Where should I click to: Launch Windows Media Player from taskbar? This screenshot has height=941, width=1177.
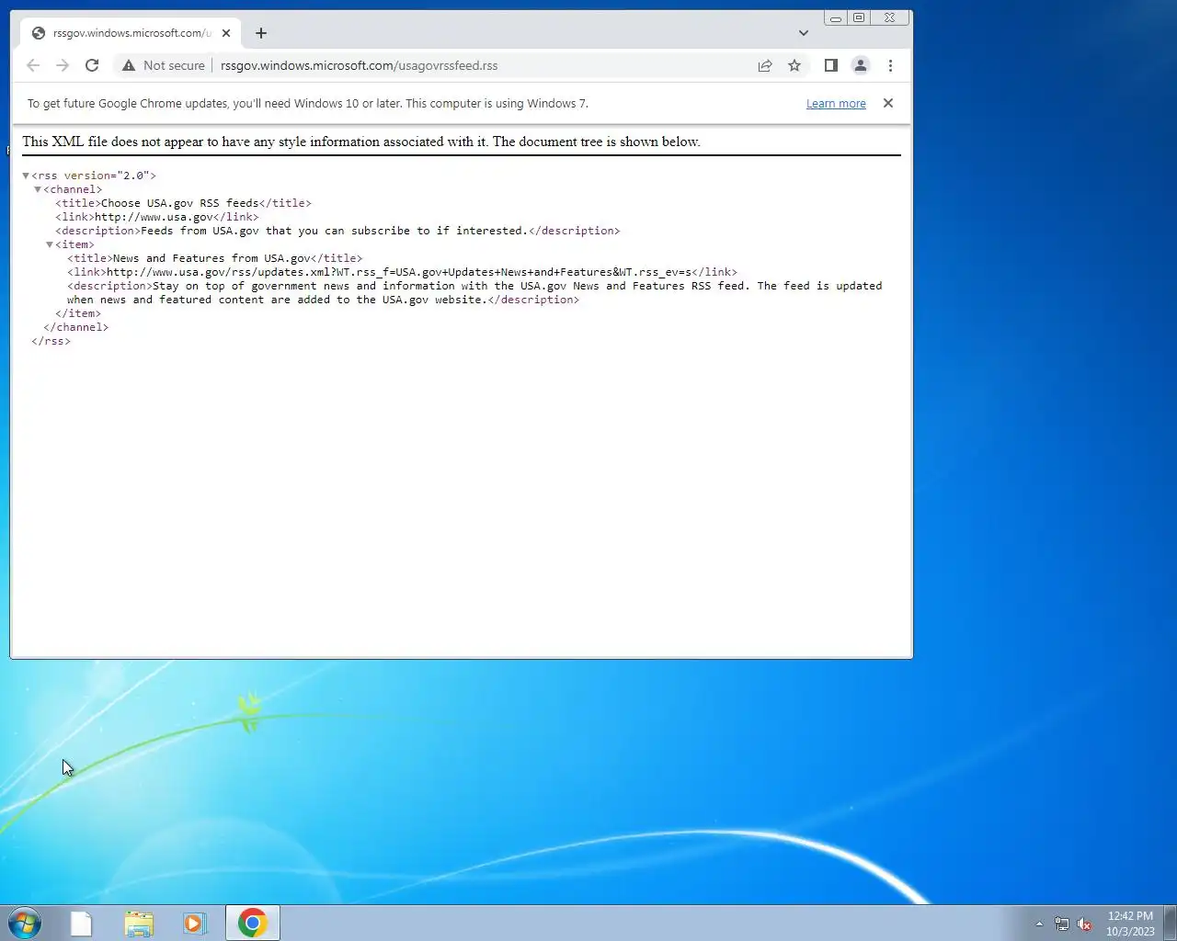(195, 923)
